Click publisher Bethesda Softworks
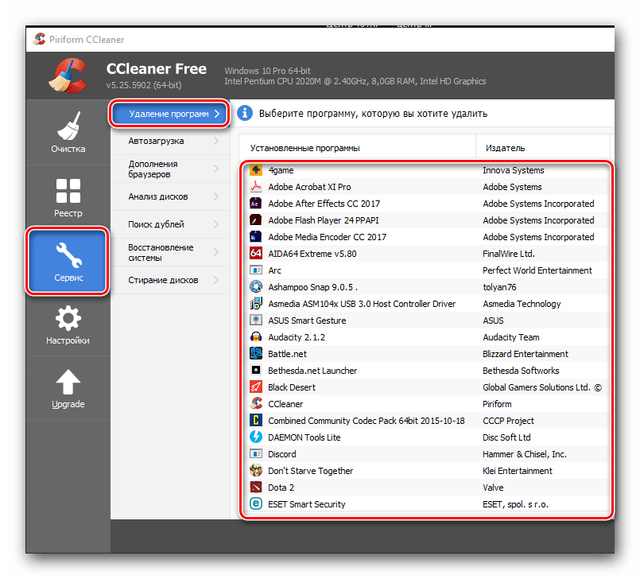Viewport: 640px width, 579px height. coord(521,371)
